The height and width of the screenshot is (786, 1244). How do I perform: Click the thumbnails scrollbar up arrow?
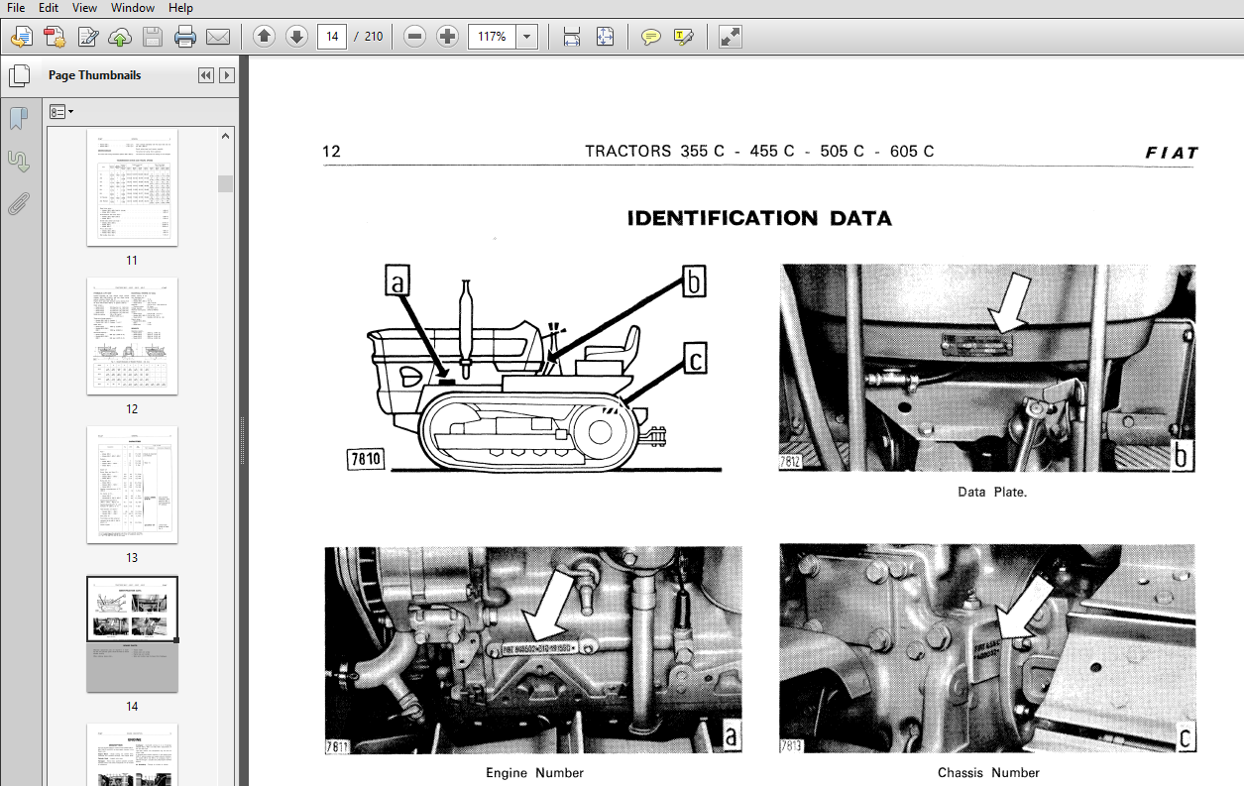pos(226,137)
